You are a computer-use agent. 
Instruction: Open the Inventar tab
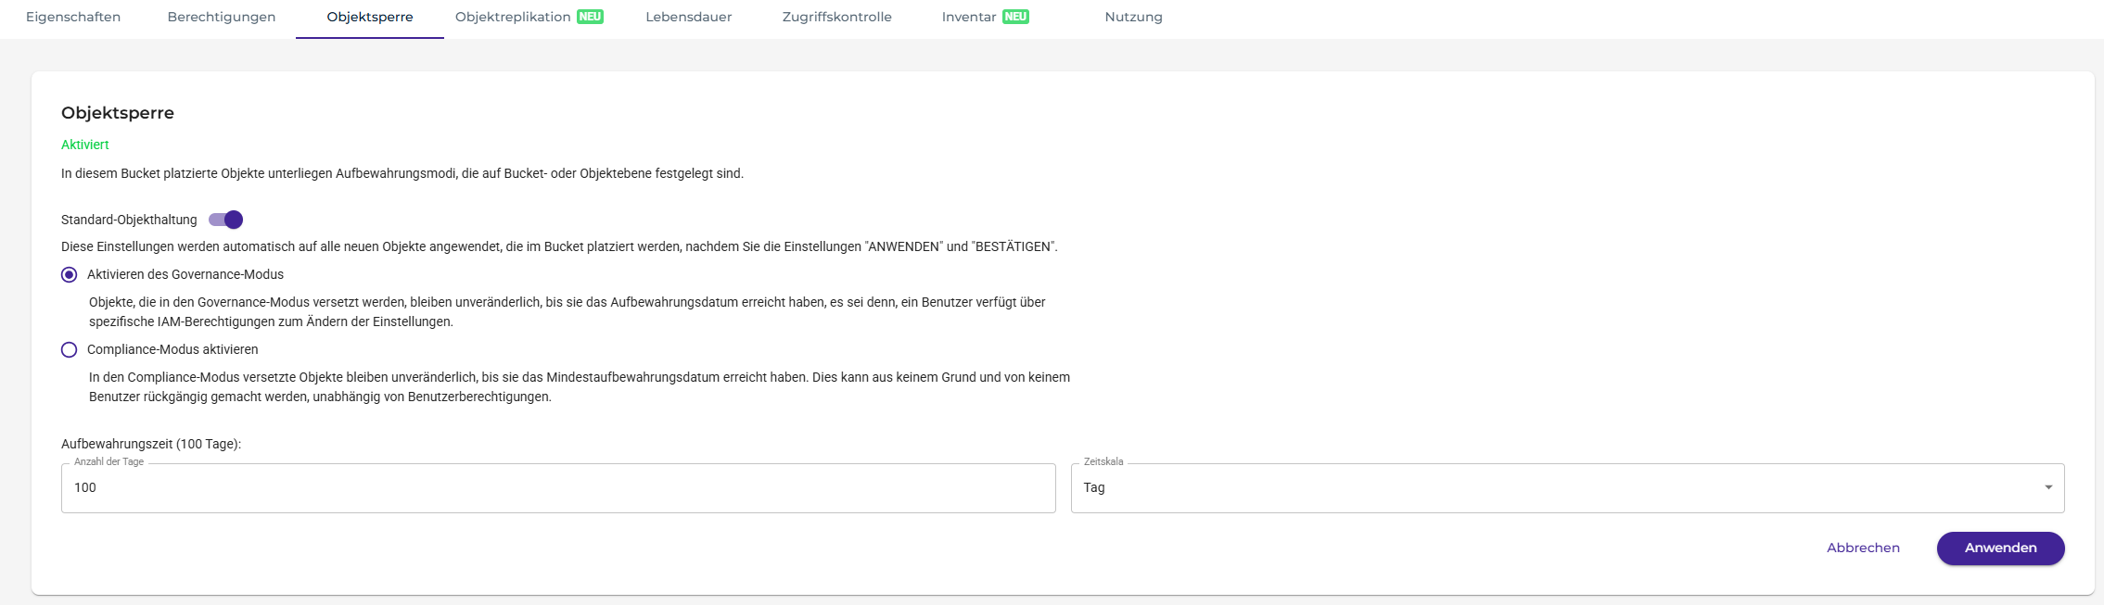[x=969, y=17]
